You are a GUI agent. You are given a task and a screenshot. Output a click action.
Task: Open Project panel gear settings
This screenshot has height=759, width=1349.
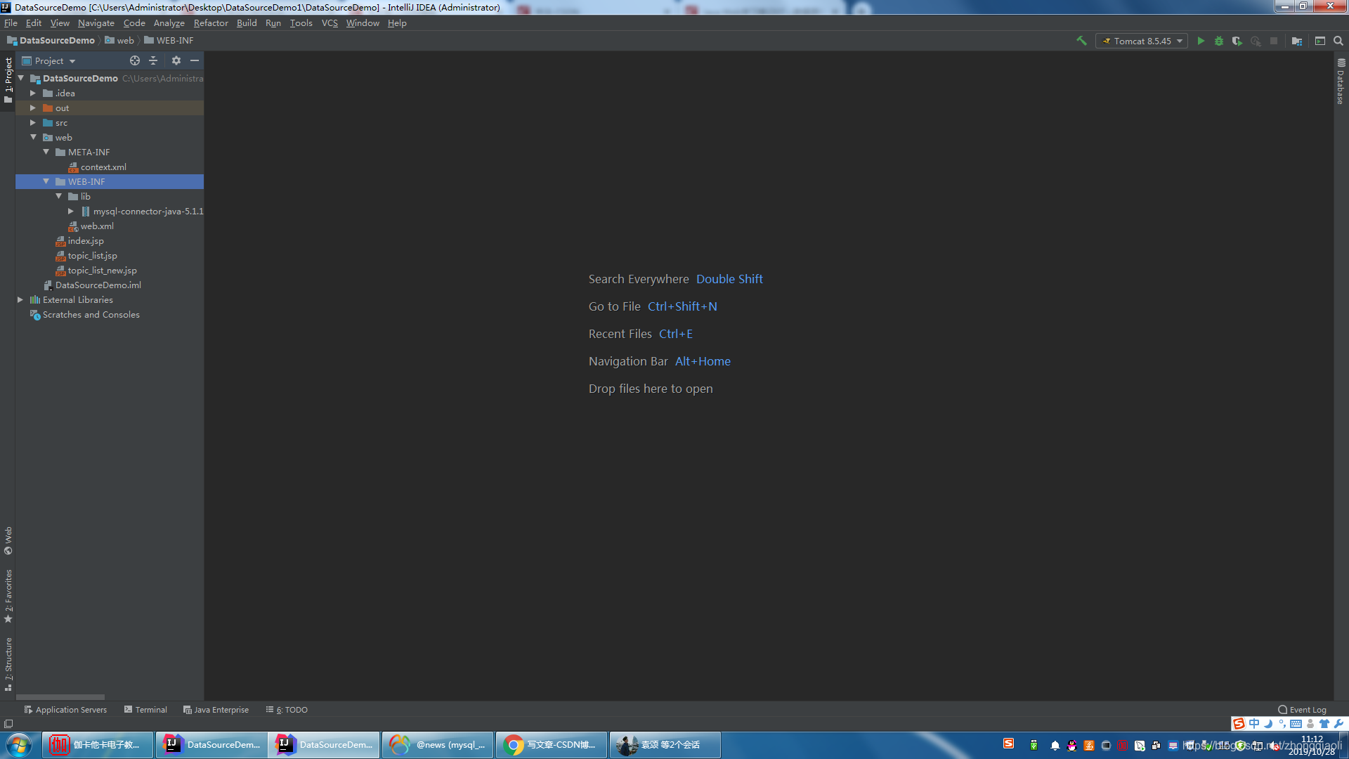[x=176, y=61]
